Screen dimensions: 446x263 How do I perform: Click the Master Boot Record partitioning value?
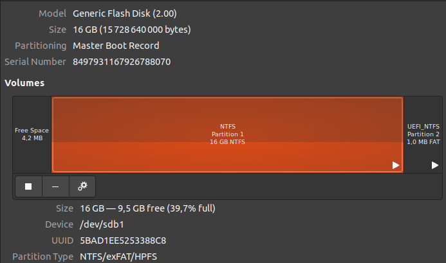pyautogui.click(x=116, y=46)
